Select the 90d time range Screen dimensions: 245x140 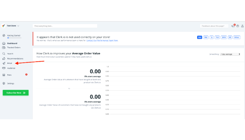point(206,38)
